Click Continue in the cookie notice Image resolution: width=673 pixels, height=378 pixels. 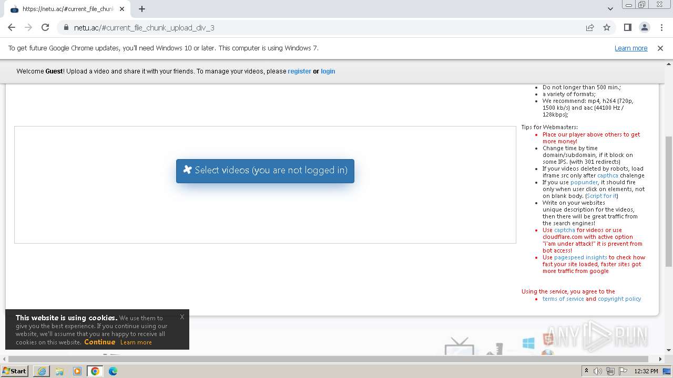point(99,342)
